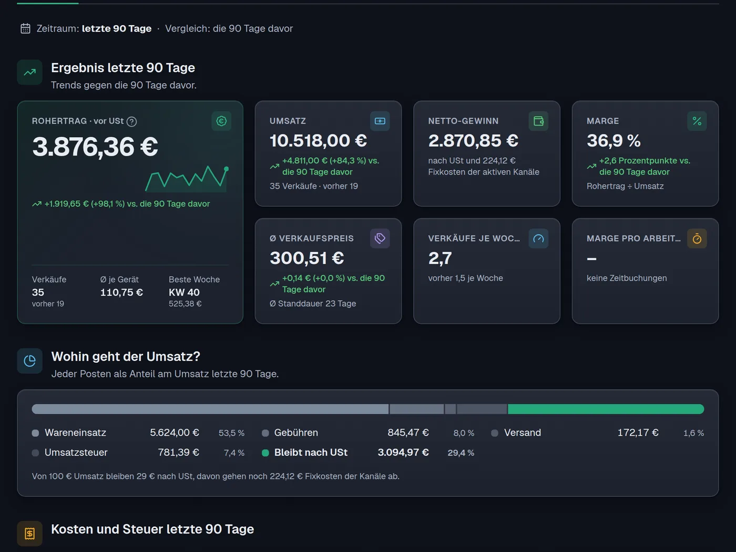
Task: Click the weekly sales value 2,7
Action: [x=440, y=258]
